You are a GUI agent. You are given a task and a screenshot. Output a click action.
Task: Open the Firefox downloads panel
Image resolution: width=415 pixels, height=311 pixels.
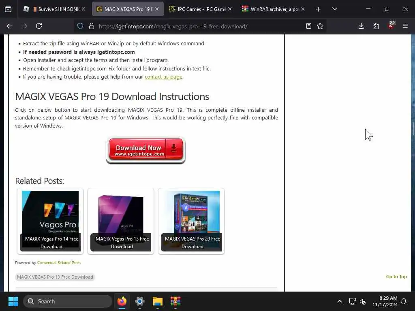(x=361, y=26)
